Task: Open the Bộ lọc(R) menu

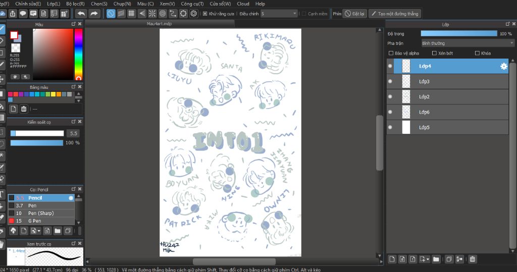Action: 75,4
